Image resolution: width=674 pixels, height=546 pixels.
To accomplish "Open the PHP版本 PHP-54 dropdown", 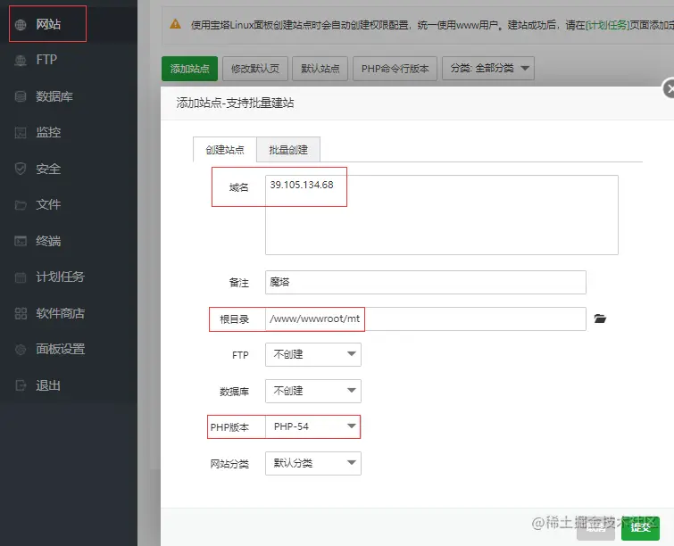I will click(313, 426).
